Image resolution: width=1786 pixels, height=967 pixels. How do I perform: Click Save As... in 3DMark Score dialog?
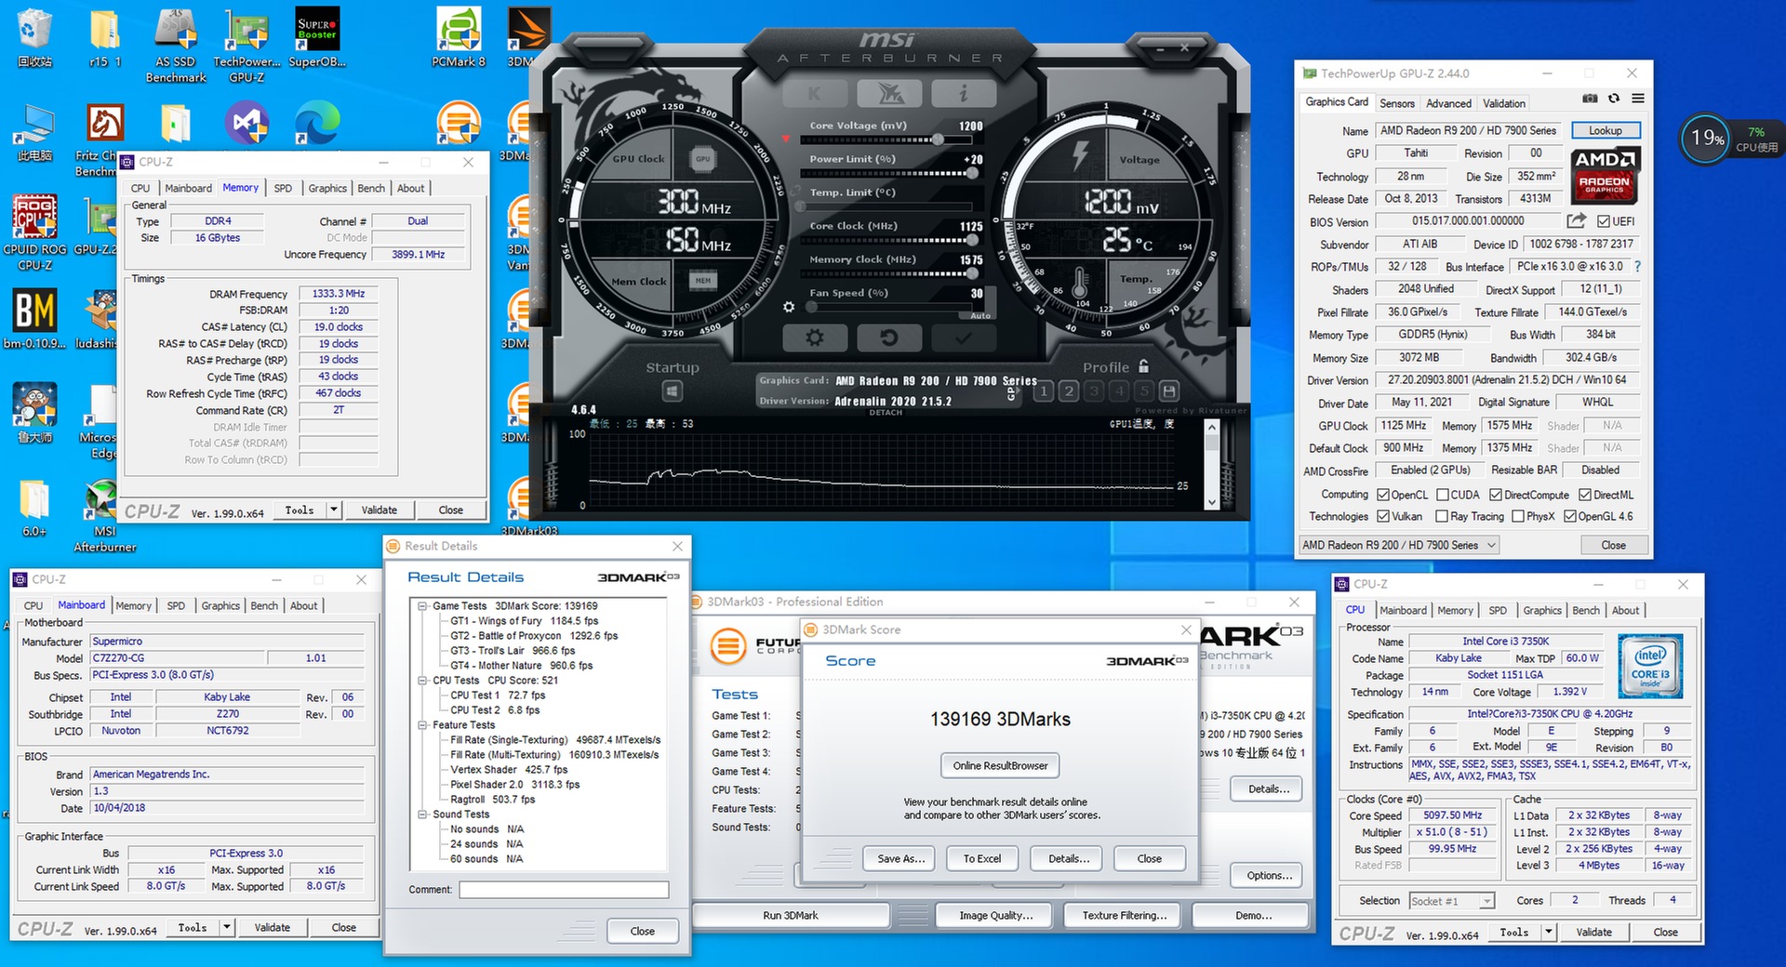(900, 858)
